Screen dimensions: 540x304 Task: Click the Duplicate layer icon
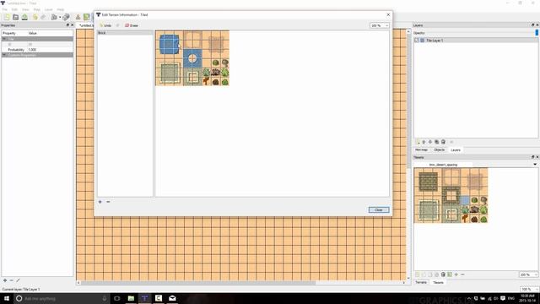coord(437,142)
